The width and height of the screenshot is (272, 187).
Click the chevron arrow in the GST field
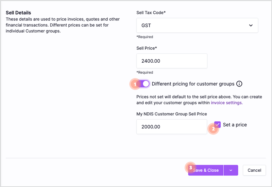click(x=251, y=25)
